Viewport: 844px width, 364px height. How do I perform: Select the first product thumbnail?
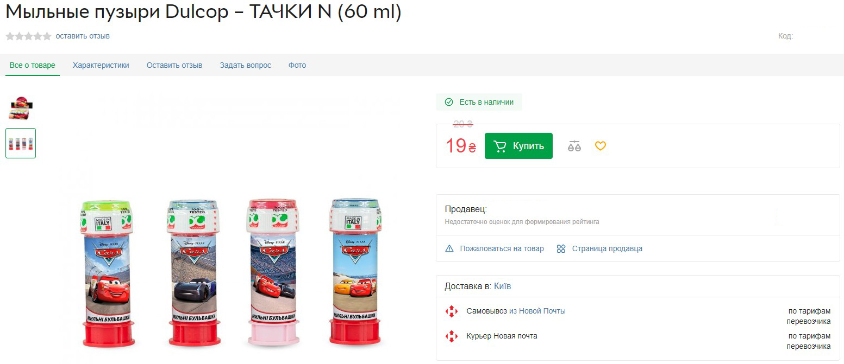[x=21, y=107]
